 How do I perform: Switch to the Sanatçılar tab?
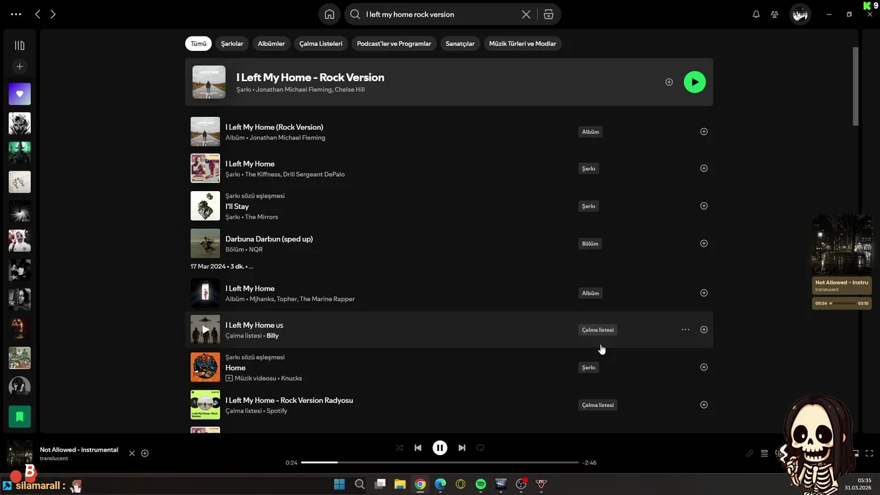pyautogui.click(x=460, y=43)
